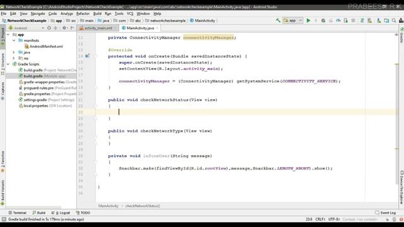Open the Navigate menu

click(38, 14)
